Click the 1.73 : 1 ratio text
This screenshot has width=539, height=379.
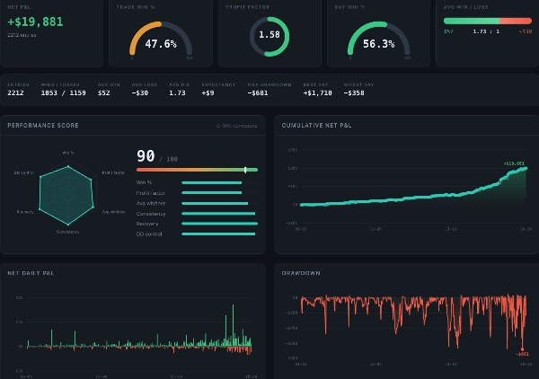486,31
